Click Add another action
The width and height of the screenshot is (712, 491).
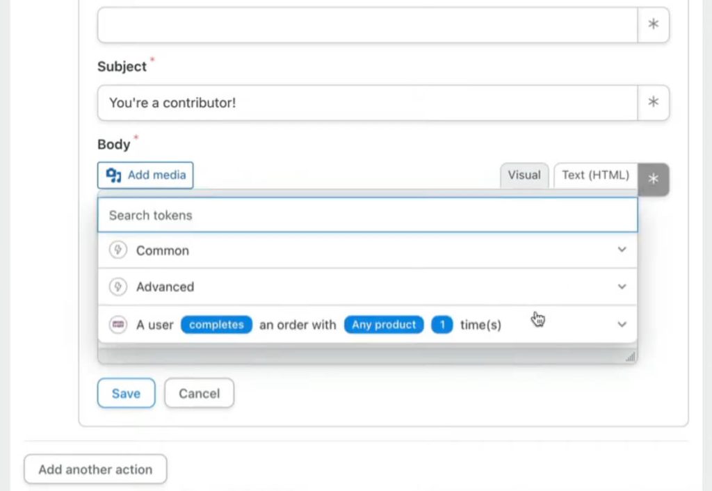[95, 469]
